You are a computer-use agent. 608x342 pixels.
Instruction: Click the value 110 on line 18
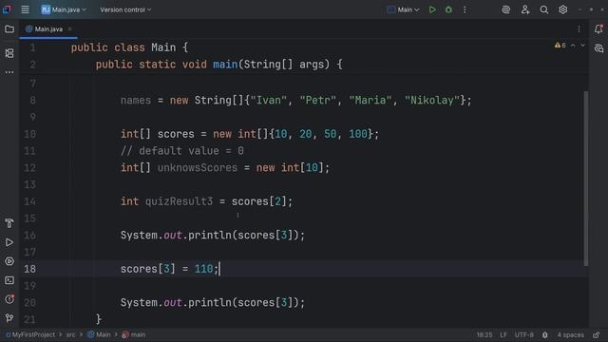[203, 269]
